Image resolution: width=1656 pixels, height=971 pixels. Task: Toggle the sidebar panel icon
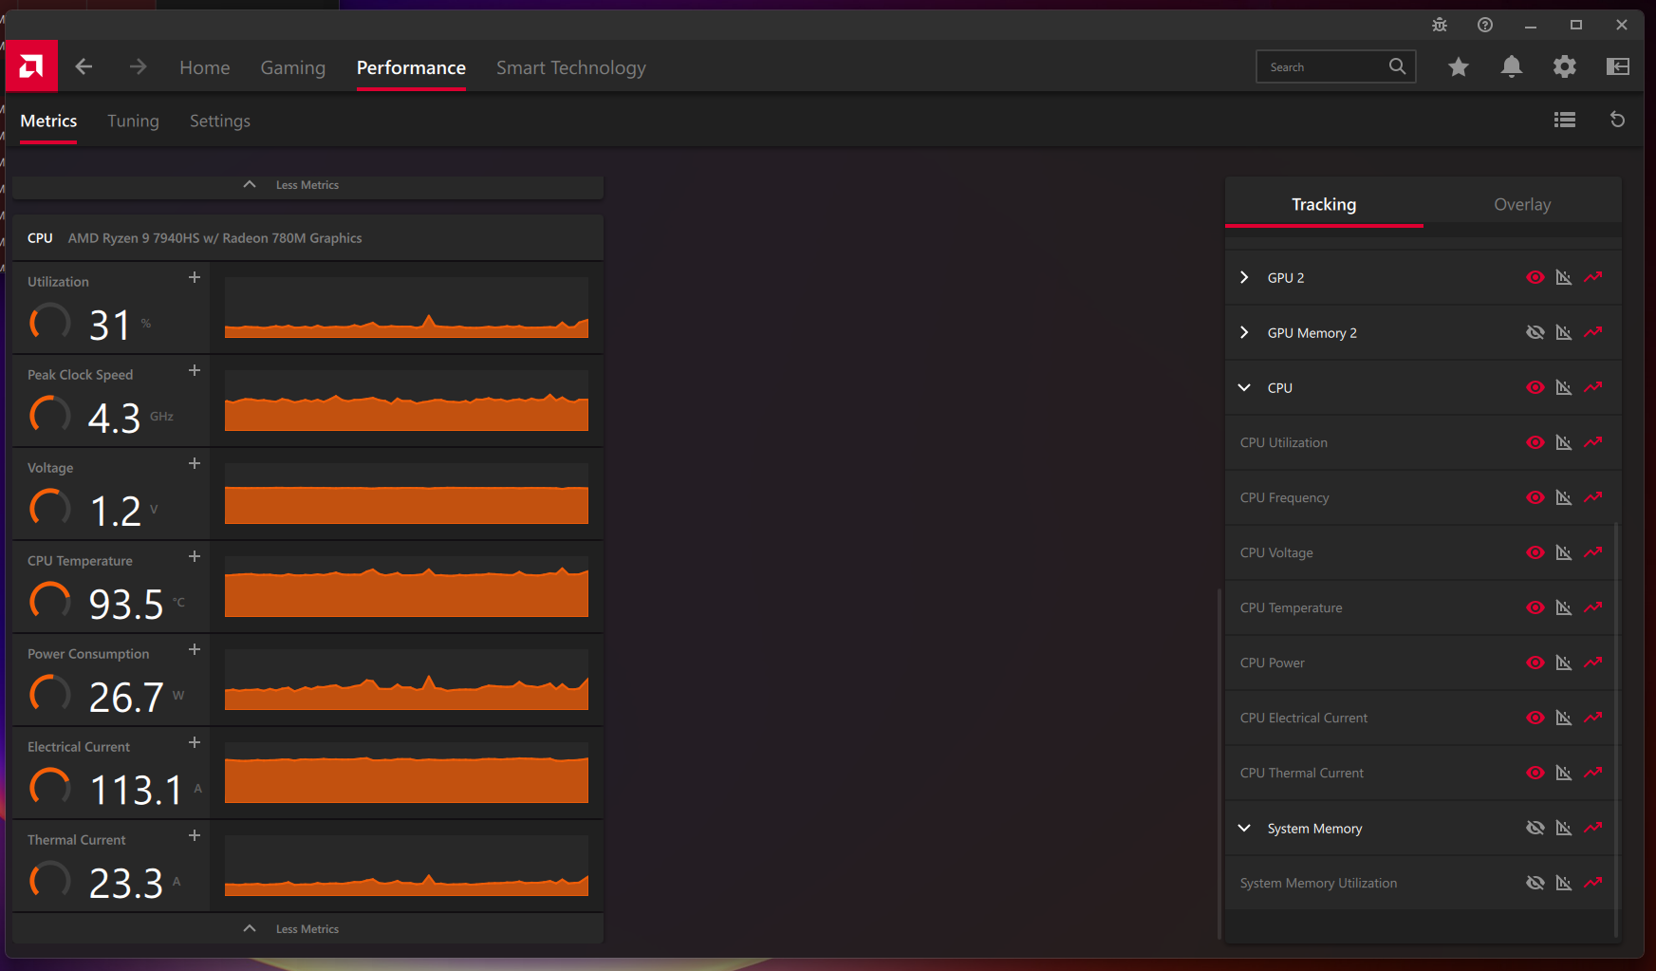click(1618, 66)
